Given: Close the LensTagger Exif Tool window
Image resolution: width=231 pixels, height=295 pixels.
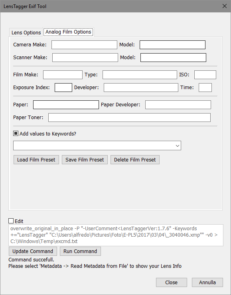Looking at the screenshot, I should pos(225,6).
